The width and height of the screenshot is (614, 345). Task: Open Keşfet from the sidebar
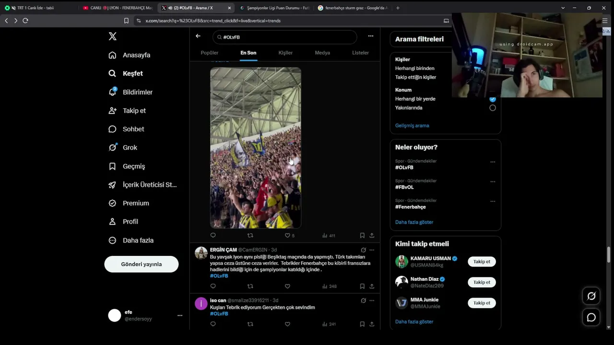(126, 73)
